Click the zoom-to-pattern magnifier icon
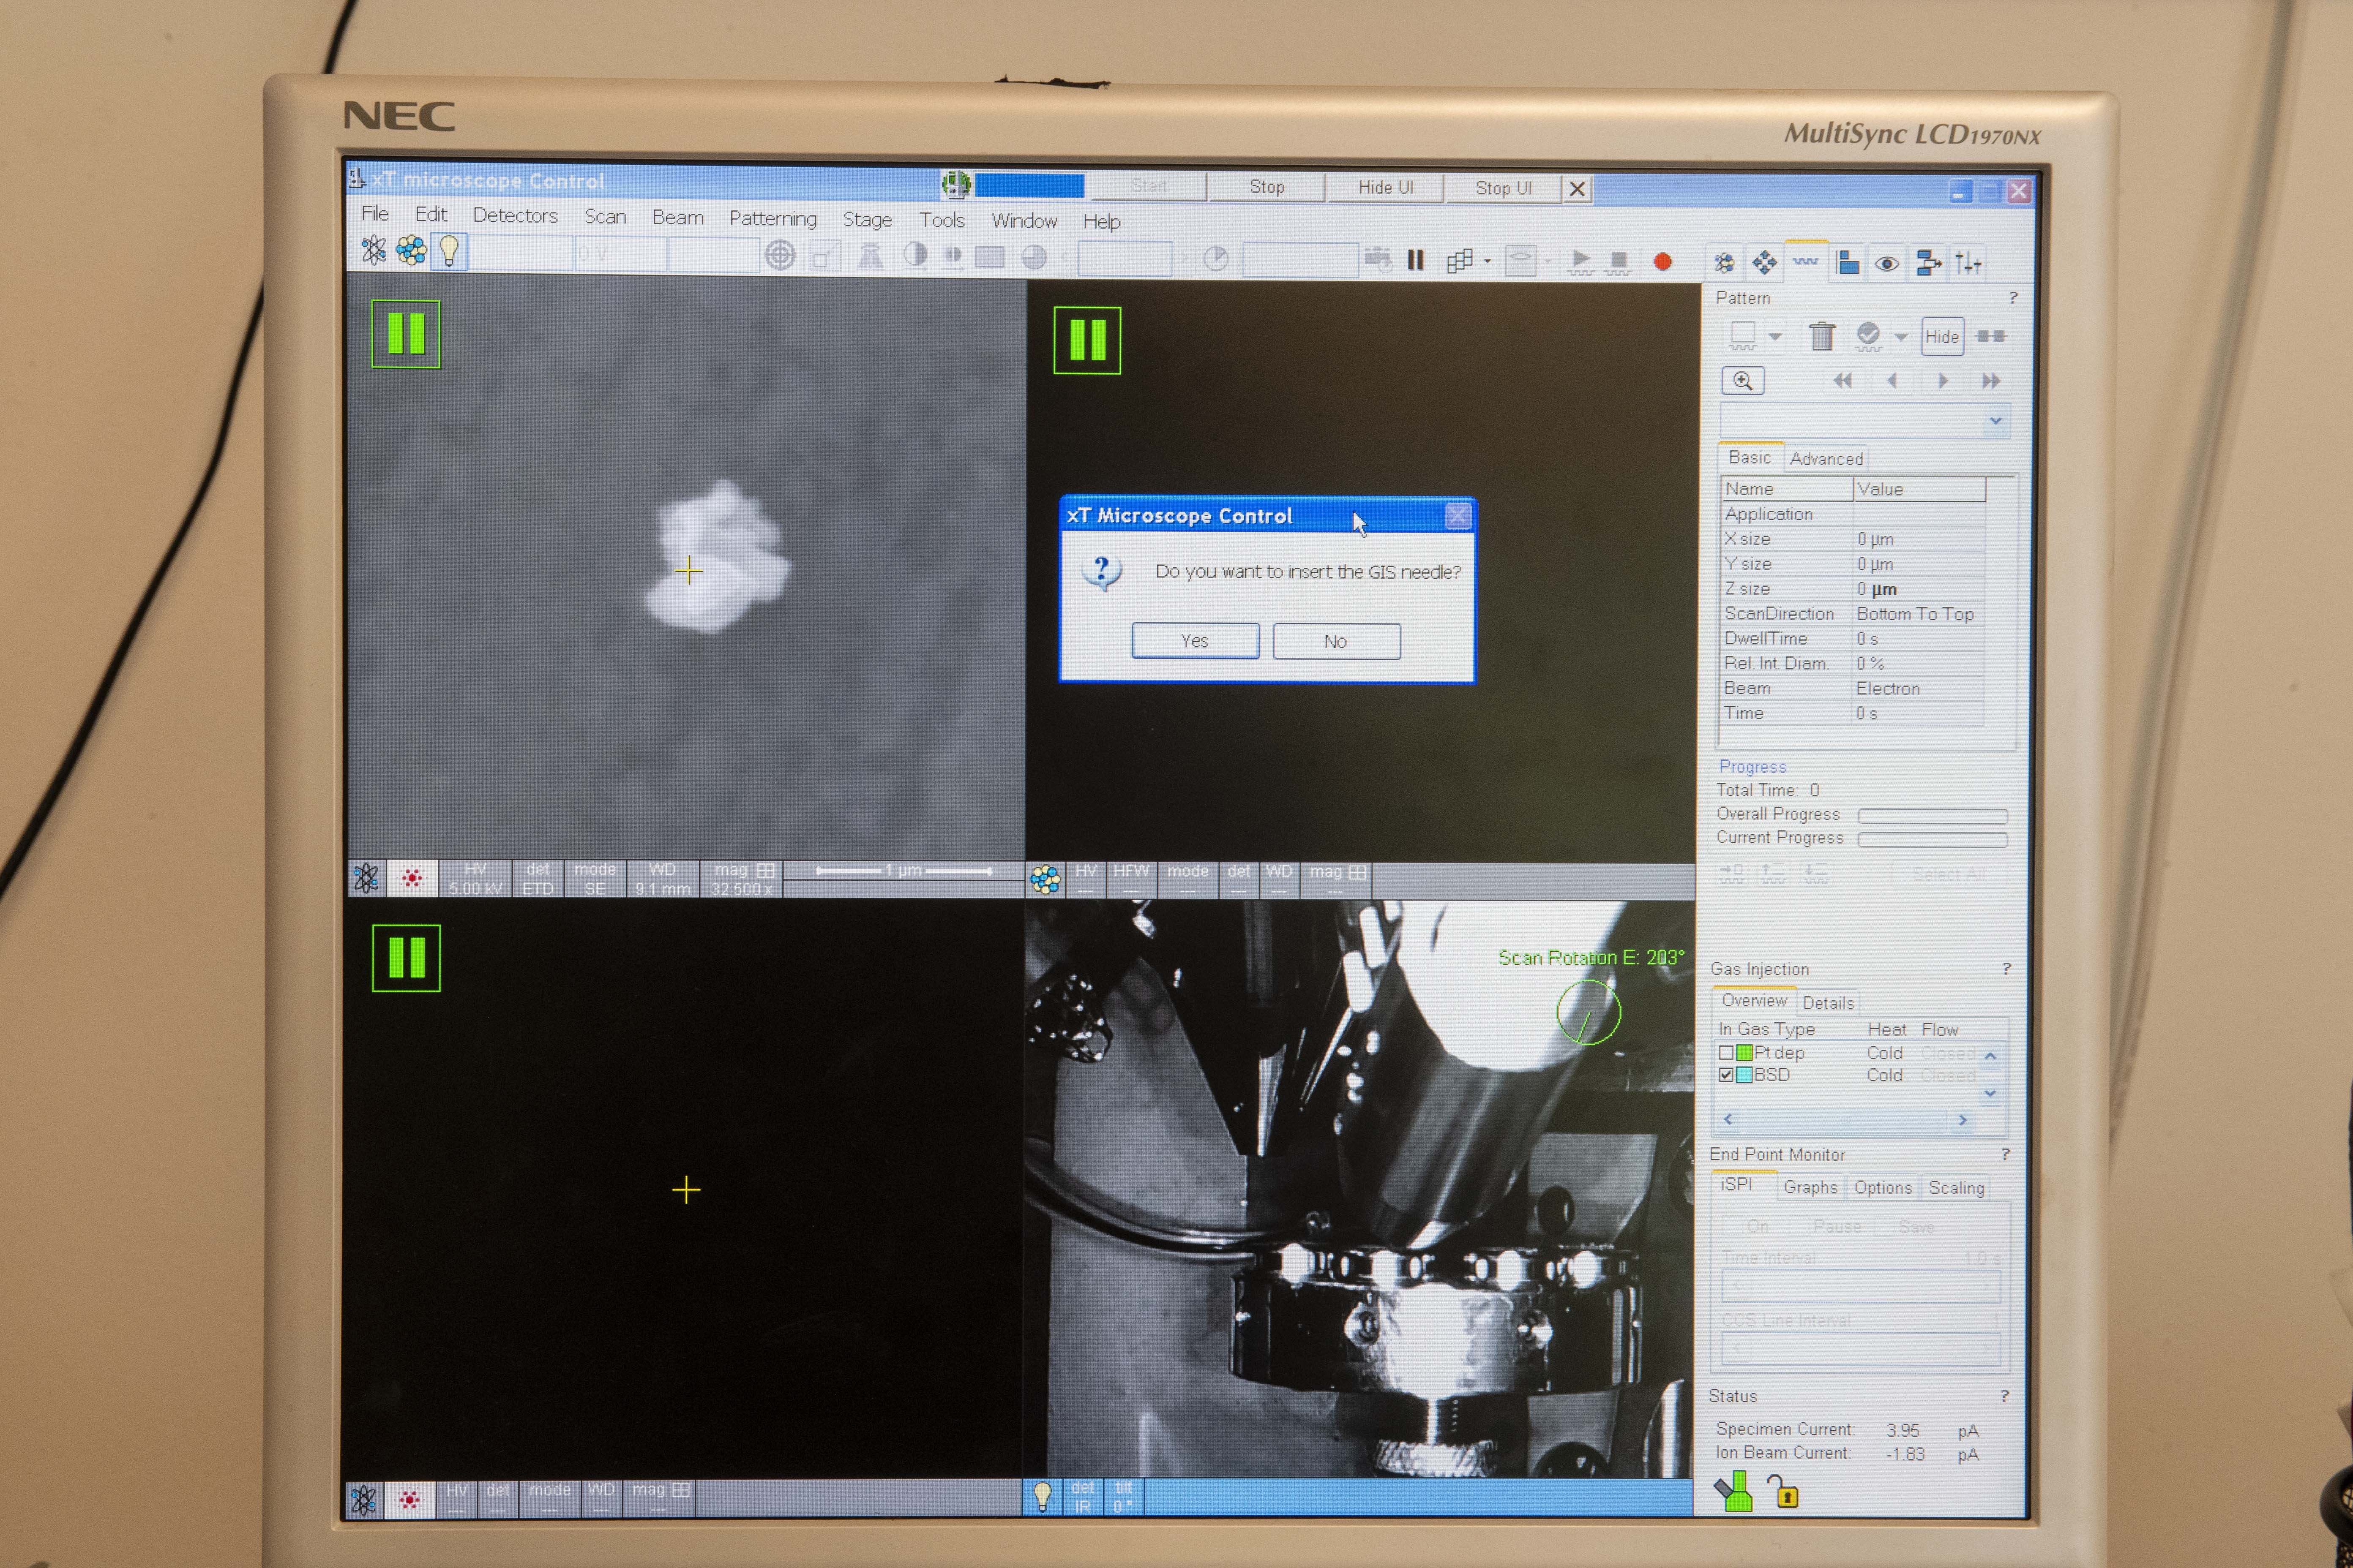Screen dimensions: 2353x1568 [1743, 381]
